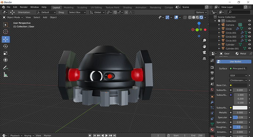Select the Transform tool
This screenshot has width=253, height=137.
tap(5, 60)
